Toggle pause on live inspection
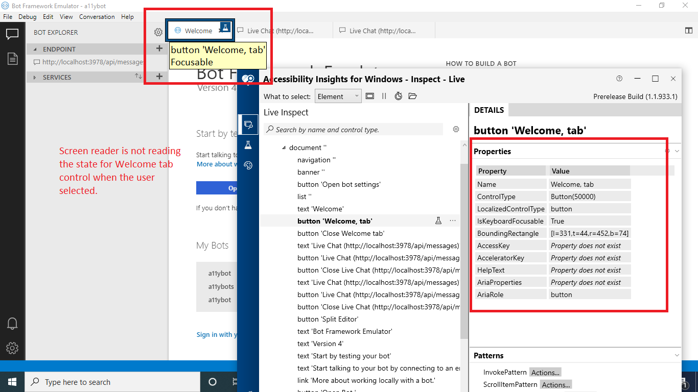This screenshot has width=698, height=392. click(384, 96)
